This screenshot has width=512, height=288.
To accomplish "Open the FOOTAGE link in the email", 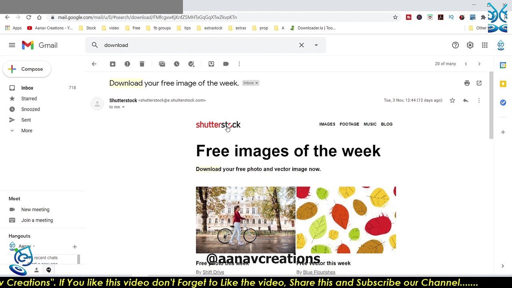I will tap(349, 124).
